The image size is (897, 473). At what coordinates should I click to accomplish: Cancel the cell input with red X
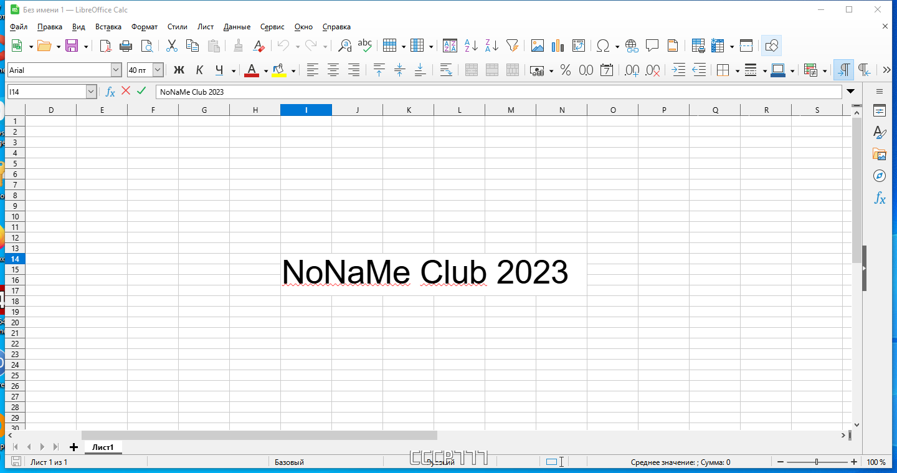[x=126, y=91]
